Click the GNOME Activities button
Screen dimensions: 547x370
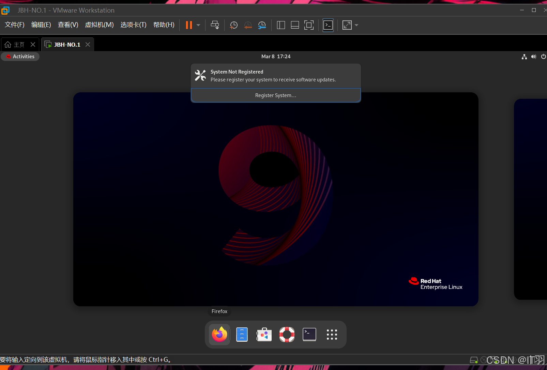click(x=20, y=57)
